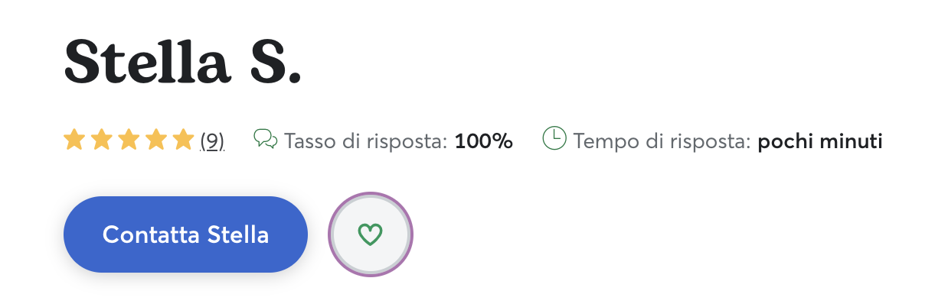Click the clock response-time icon
The image size is (925, 307).
point(554,138)
